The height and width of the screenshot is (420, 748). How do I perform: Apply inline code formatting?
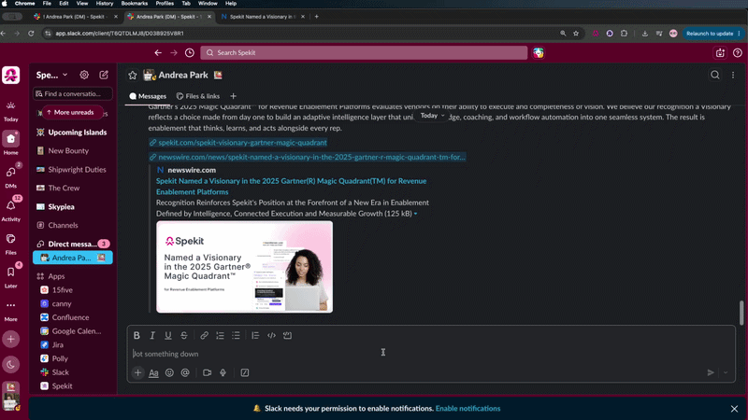271,335
